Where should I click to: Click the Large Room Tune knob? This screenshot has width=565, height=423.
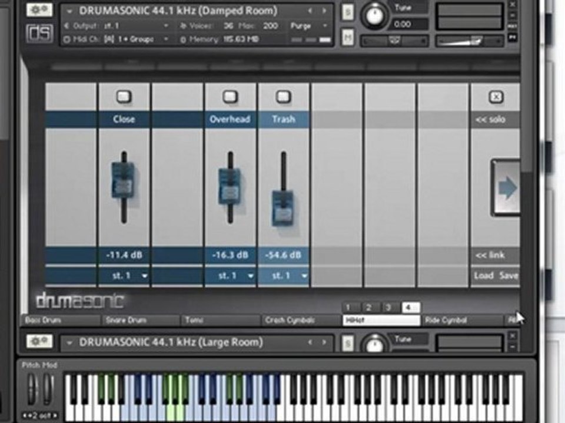pos(374,344)
